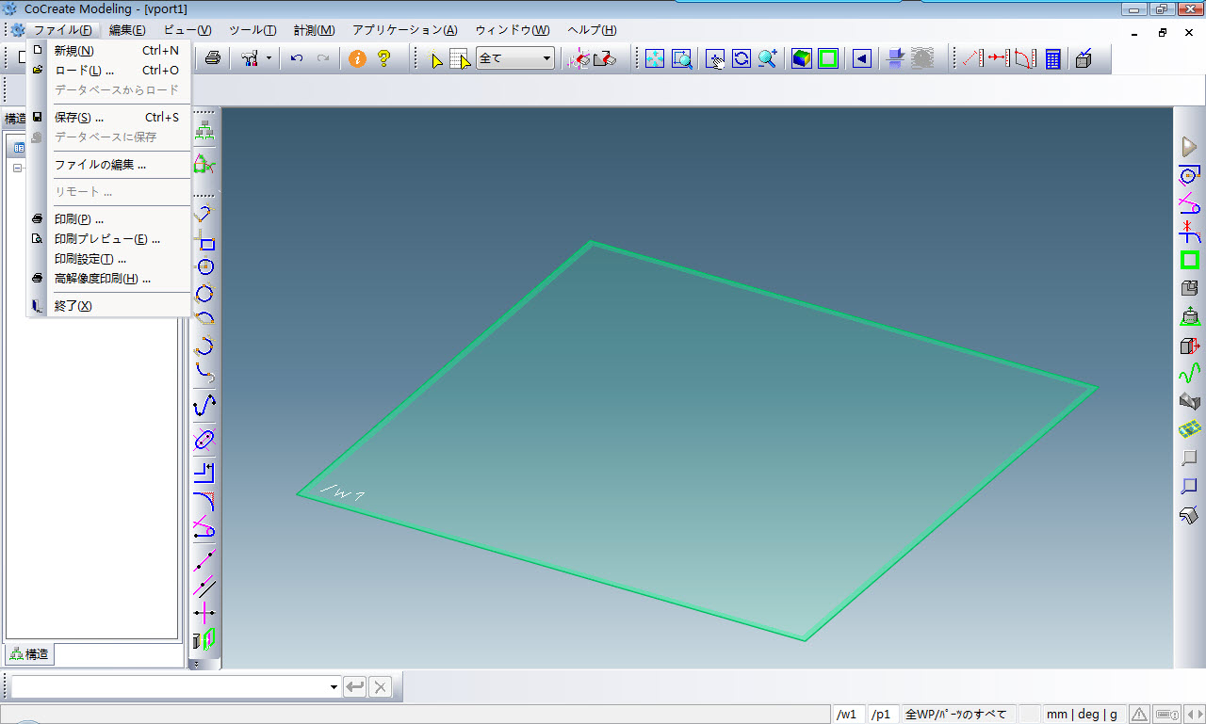Image resolution: width=1206 pixels, height=724 pixels.
Task: Choose 保存(S) from the File menu
Action: [108, 118]
